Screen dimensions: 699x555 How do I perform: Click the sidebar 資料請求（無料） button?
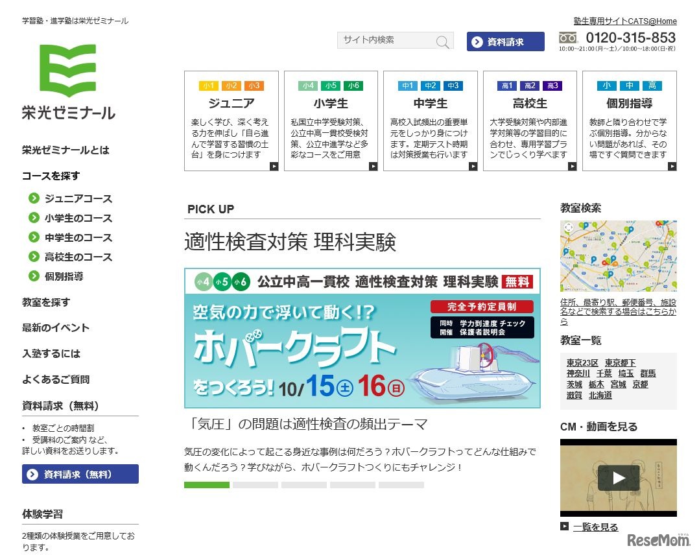80,475
